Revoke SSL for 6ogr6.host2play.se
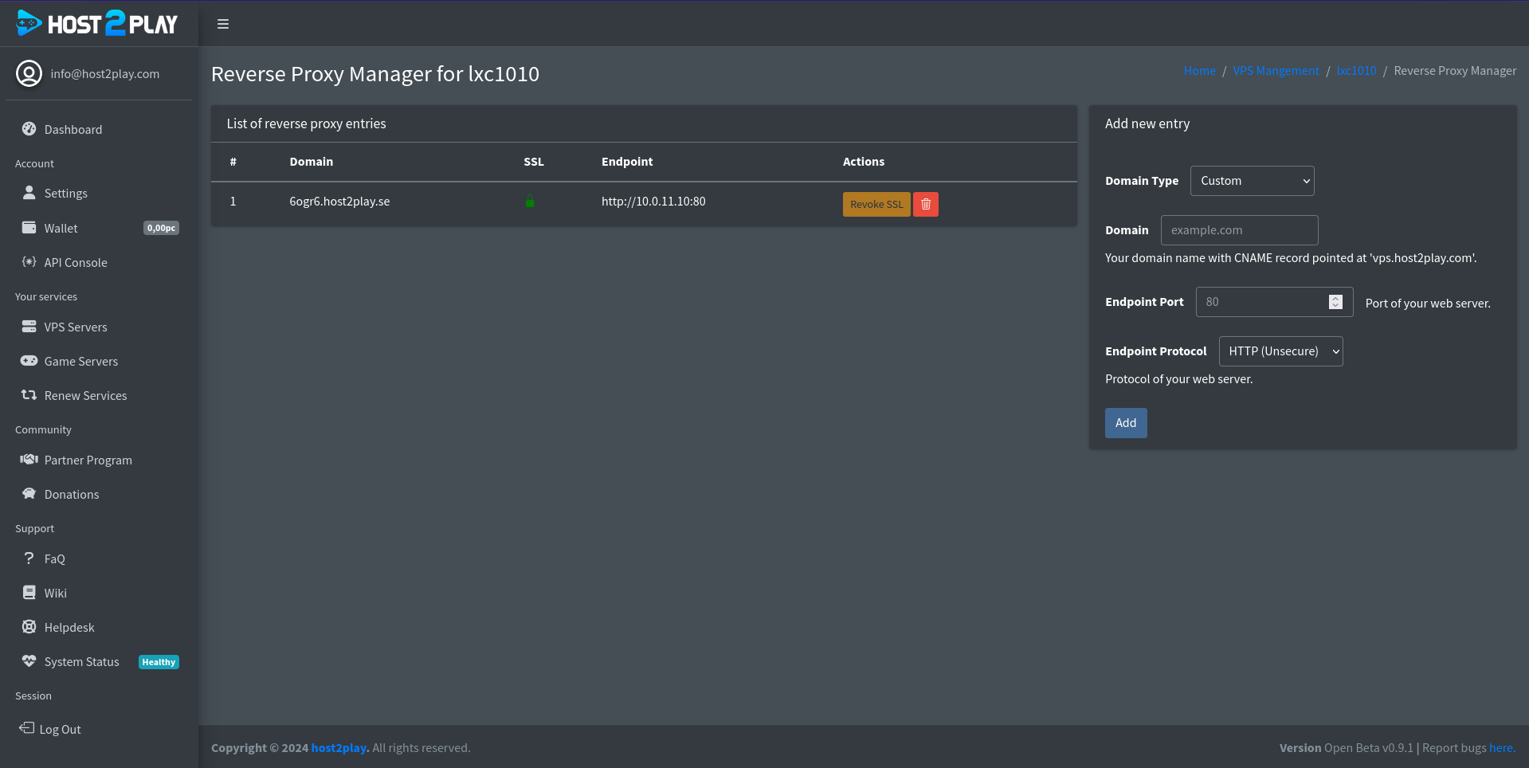 tap(876, 205)
